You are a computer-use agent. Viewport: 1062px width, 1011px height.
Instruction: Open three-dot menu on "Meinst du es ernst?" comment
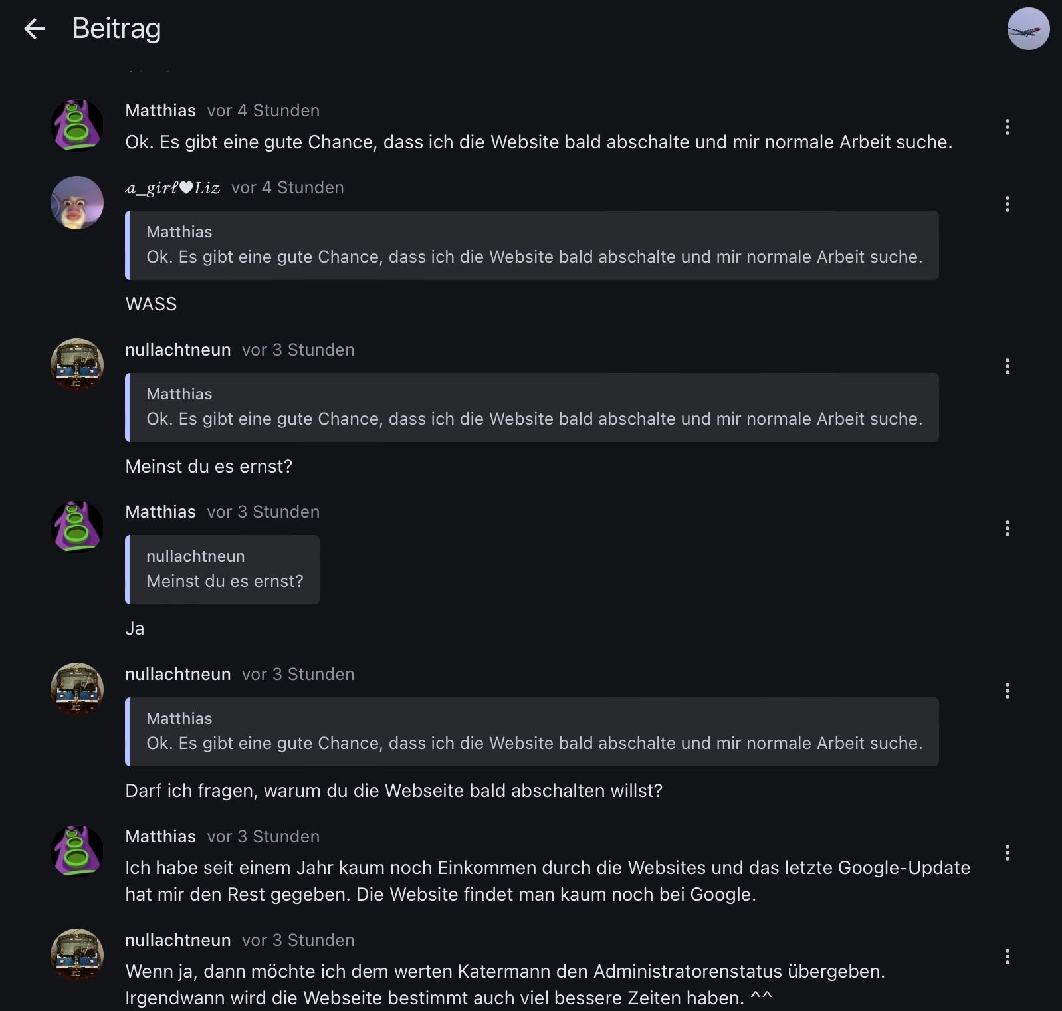(1008, 366)
